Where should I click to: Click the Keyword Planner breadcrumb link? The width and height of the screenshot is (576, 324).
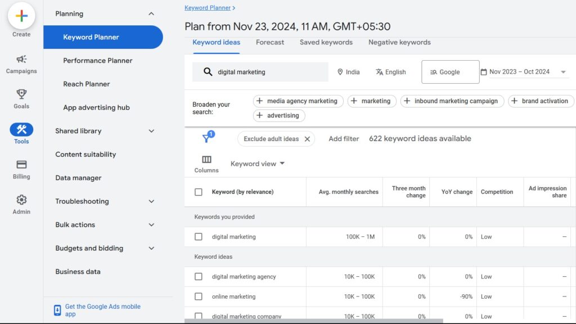(x=208, y=8)
